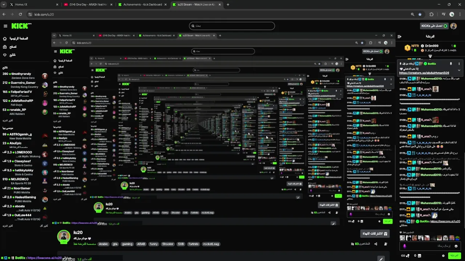Open Classybeef recommended channel
The height and width of the screenshot is (261, 465).
pyautogui.click(x=25, y=163)
